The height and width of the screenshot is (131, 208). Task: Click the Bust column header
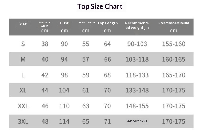coord(64,23)
